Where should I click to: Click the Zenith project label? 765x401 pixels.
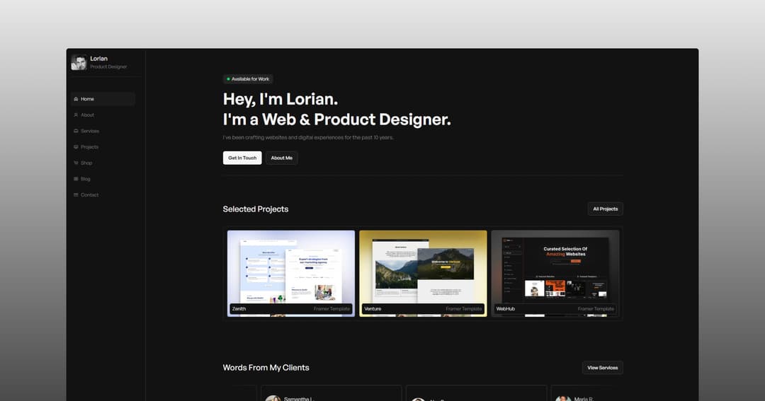tap(239, 309)
